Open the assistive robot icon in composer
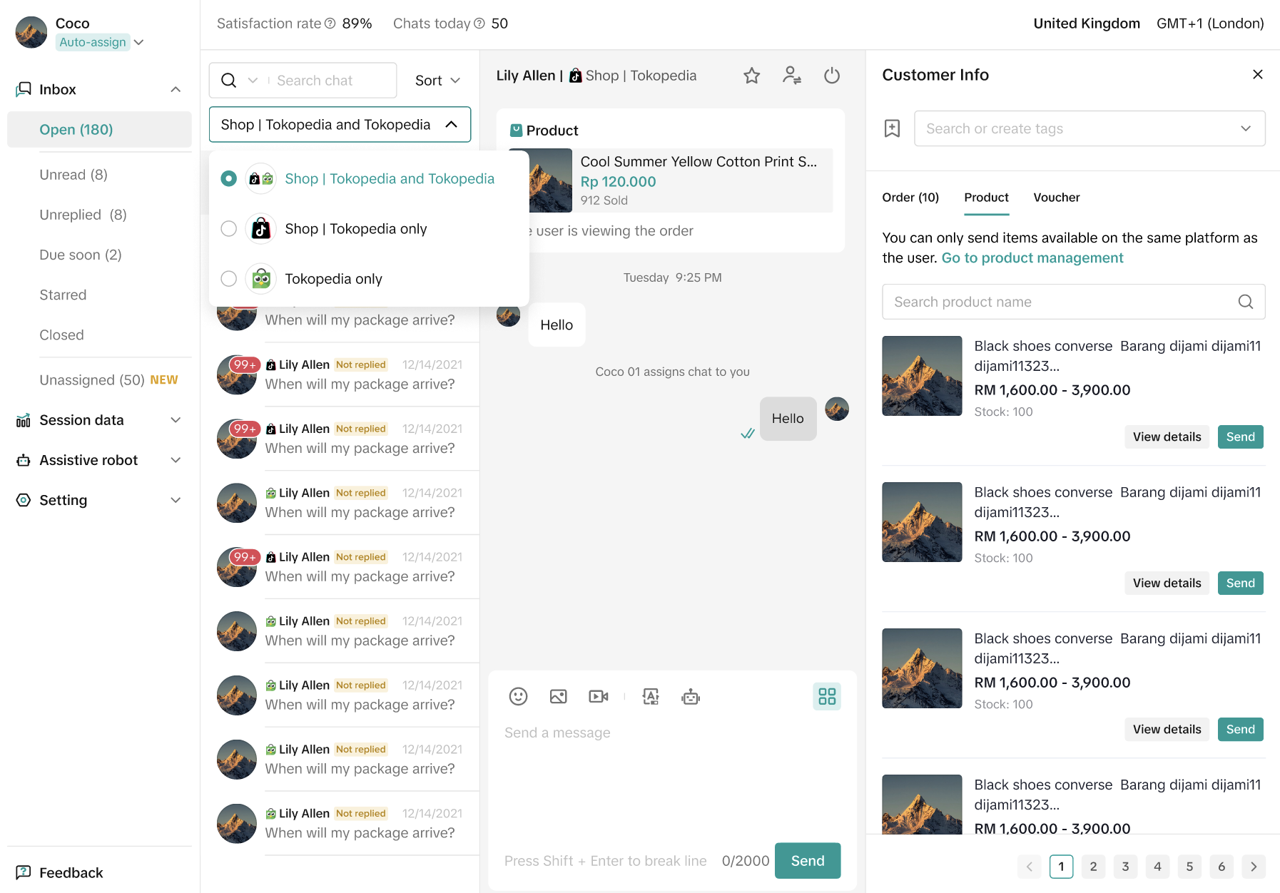The image size is (1280, 893). point(691,696)
